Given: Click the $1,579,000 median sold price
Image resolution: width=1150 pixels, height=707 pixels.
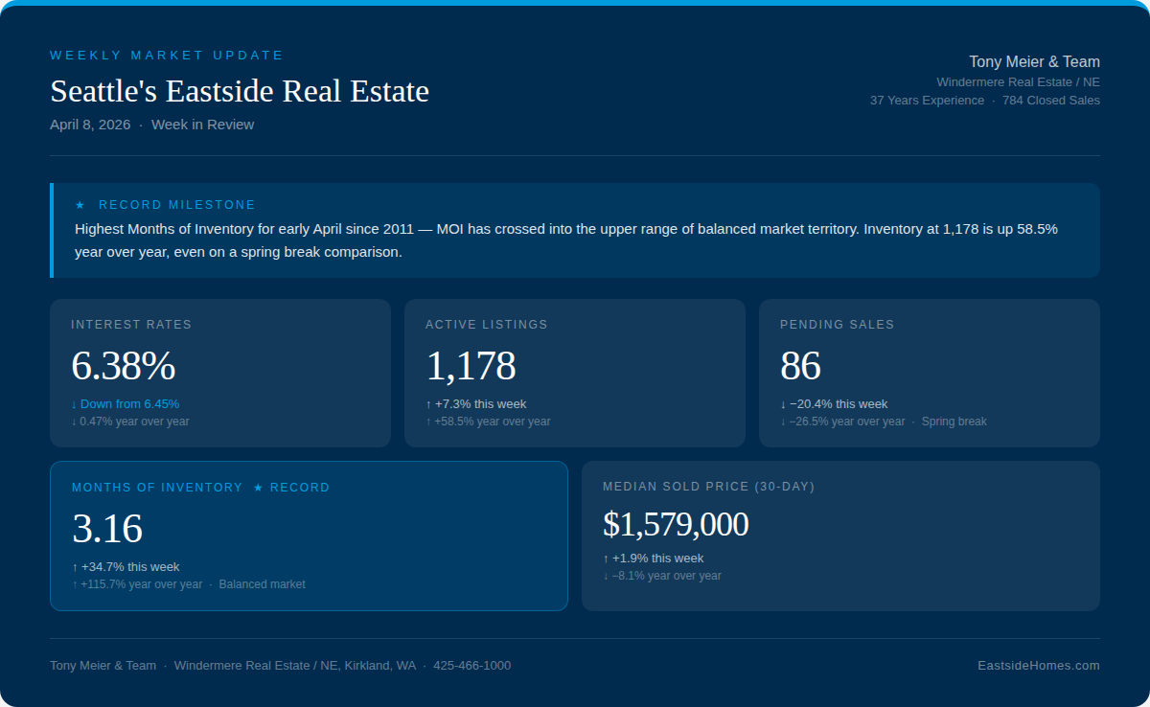Looking at the screenshot, I should coord(676,524).
